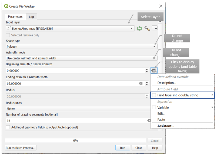Click the 0% progress bar
The width and height of the screenshot is (217, 155).
(75, 140)
